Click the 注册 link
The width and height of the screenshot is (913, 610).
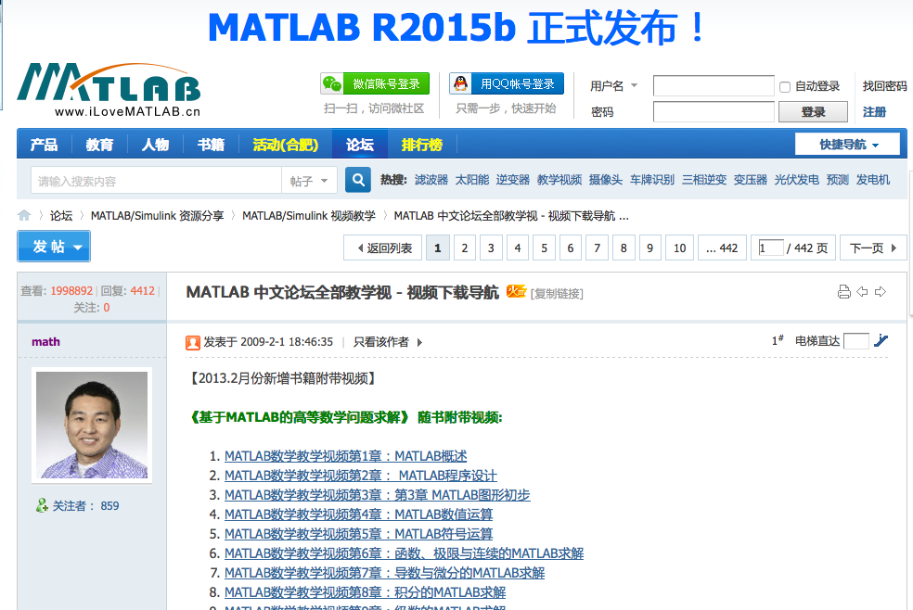[x=874, y=111]
